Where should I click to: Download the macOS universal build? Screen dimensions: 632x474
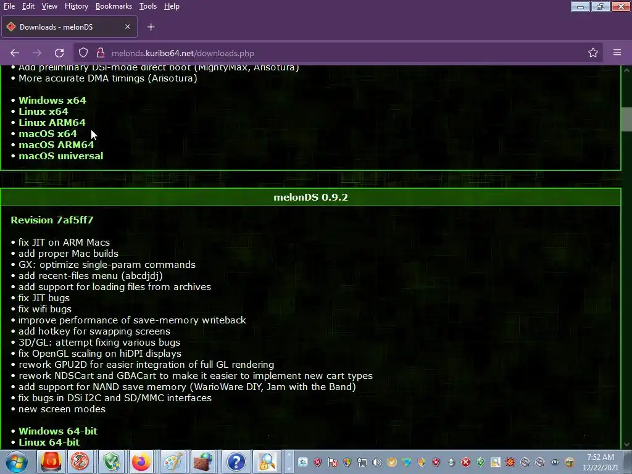pyautogui.click(x=61, y=156)
